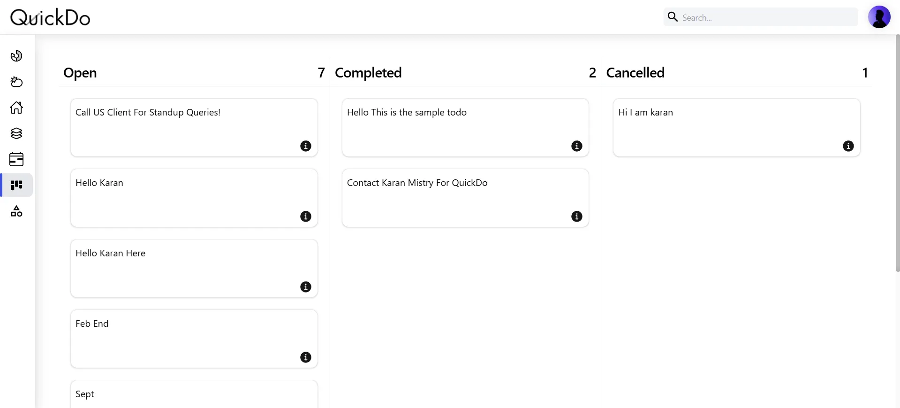Click the search magnifier icon
Screen dimensions: 900x408
[x=673, y=17]
